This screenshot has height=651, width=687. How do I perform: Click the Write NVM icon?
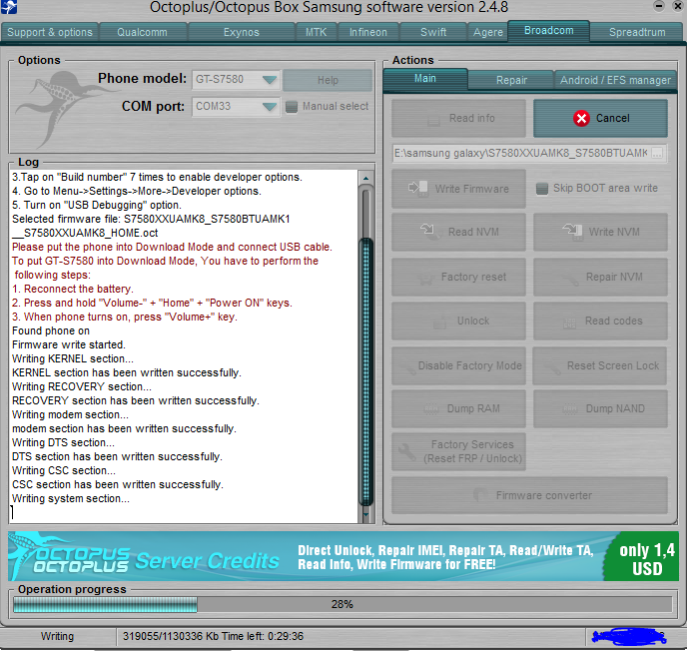pos(572,231)
